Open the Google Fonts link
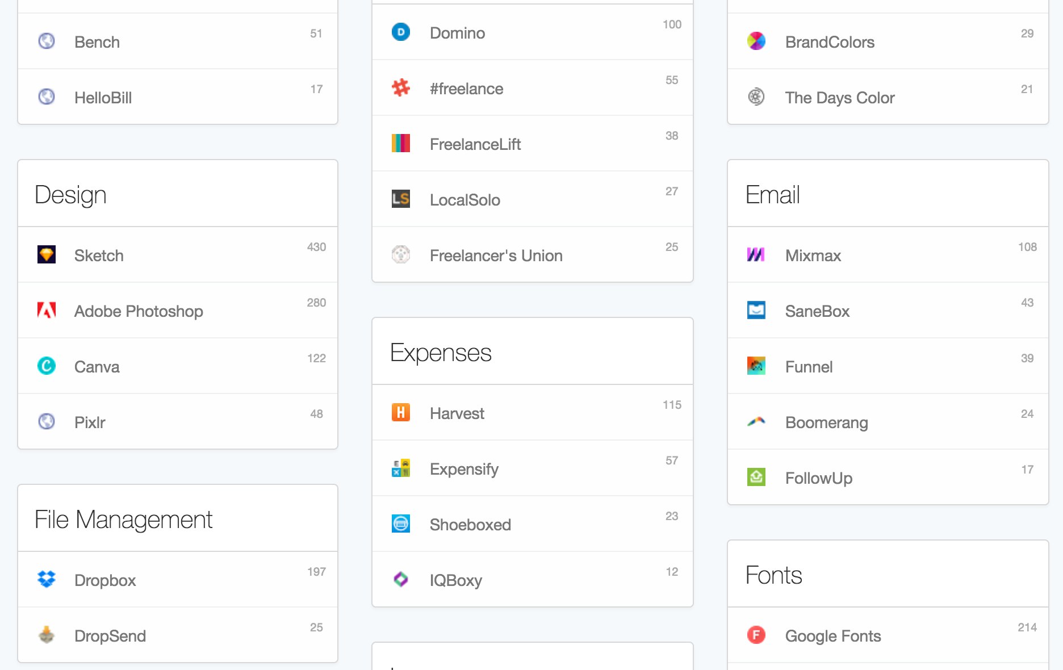This screenshot has height=670, width=1063. [833, 636]
